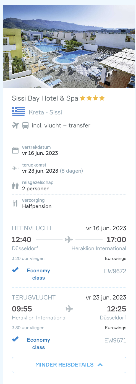Collapse details with the Minder Reisdetails chevron
Viewport: 136px width, 384px height.
click(100, 365)
